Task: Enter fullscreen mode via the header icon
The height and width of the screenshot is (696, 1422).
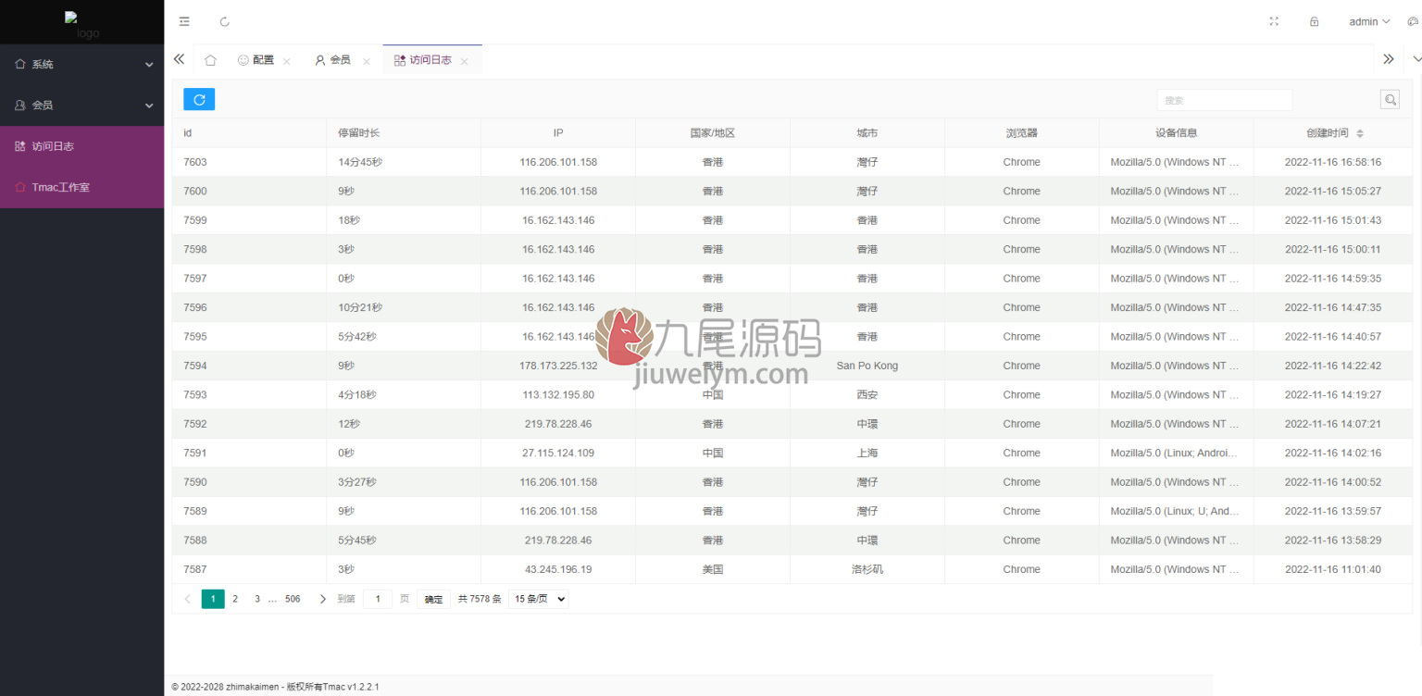Action: click(x=1274, y=21)
